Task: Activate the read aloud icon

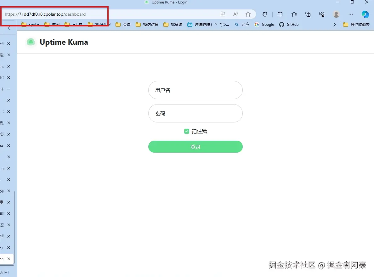Action: (235, 14)
